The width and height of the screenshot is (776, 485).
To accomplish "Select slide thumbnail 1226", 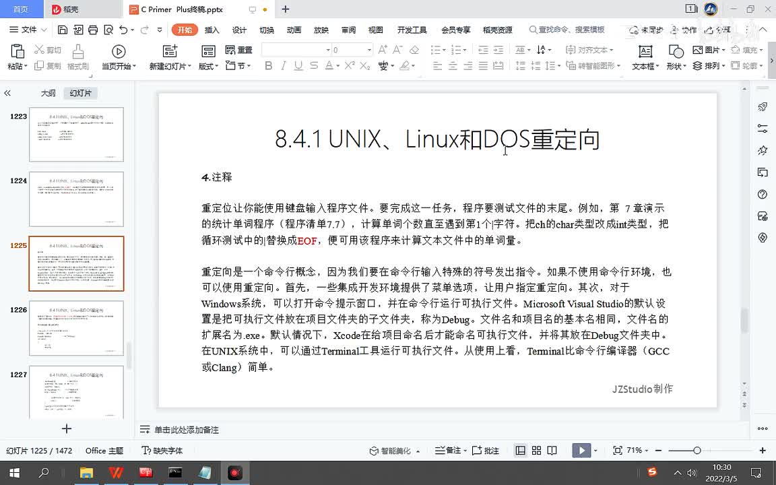I will pyautogui.click(x=76, y=328).
